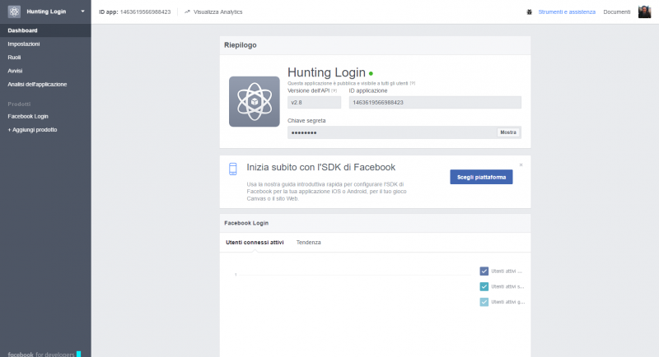
Task: Click the mobile phone SDK icon
Action: point(233,169)
